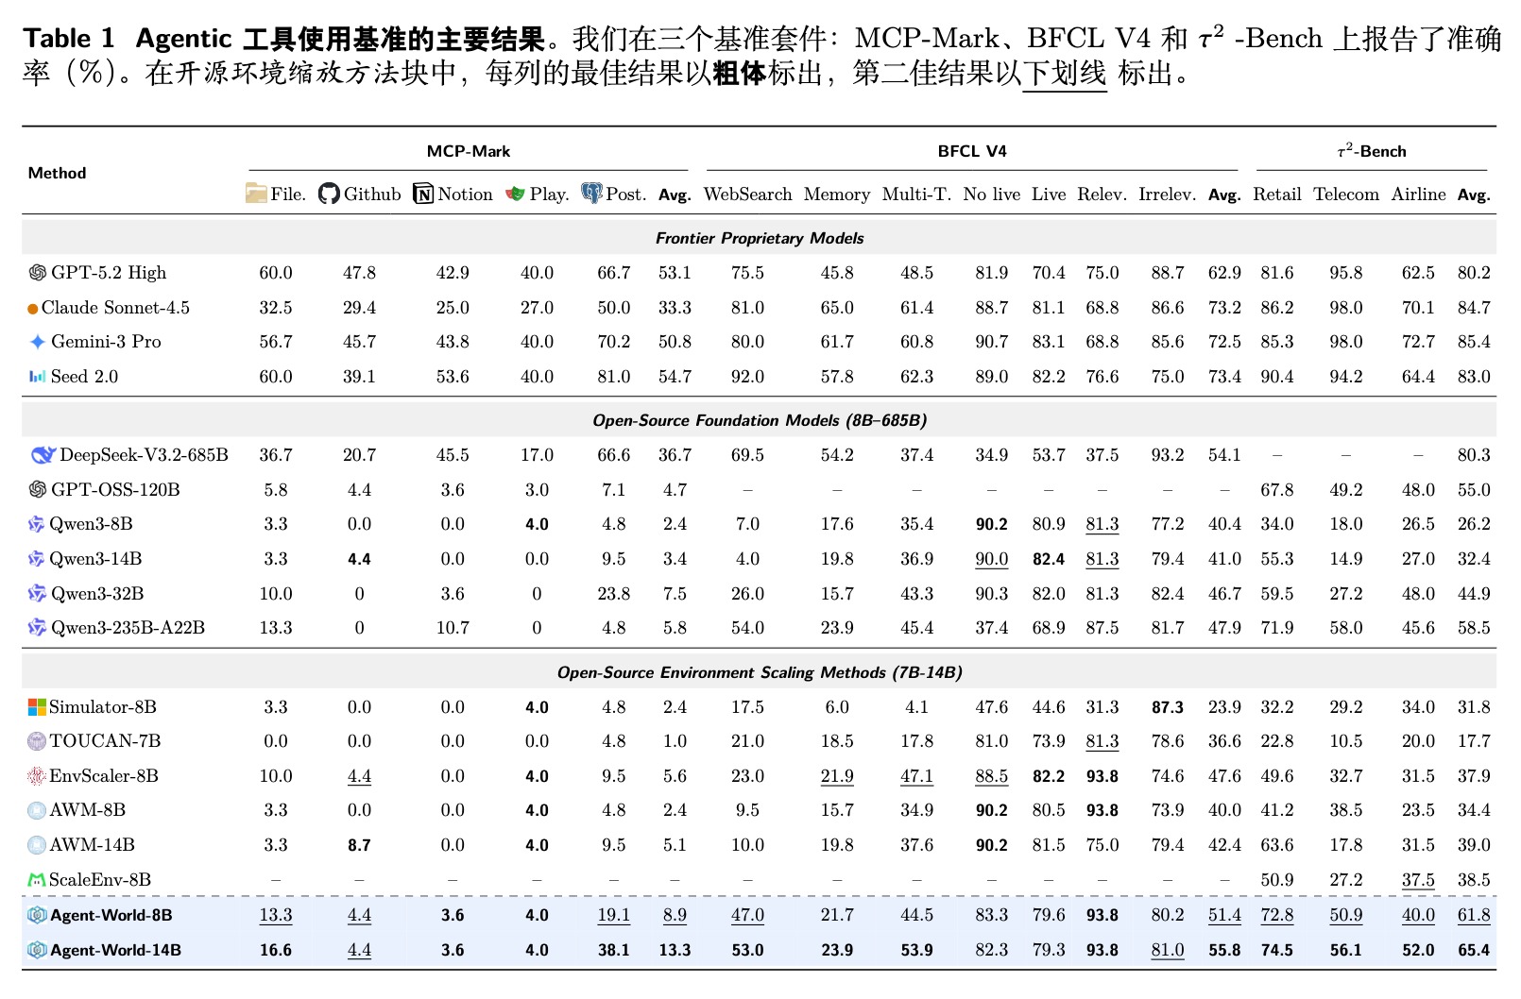Click the WebSearch column header
The width and height of the screenshot is (1521, 999).
pos(747,195)
